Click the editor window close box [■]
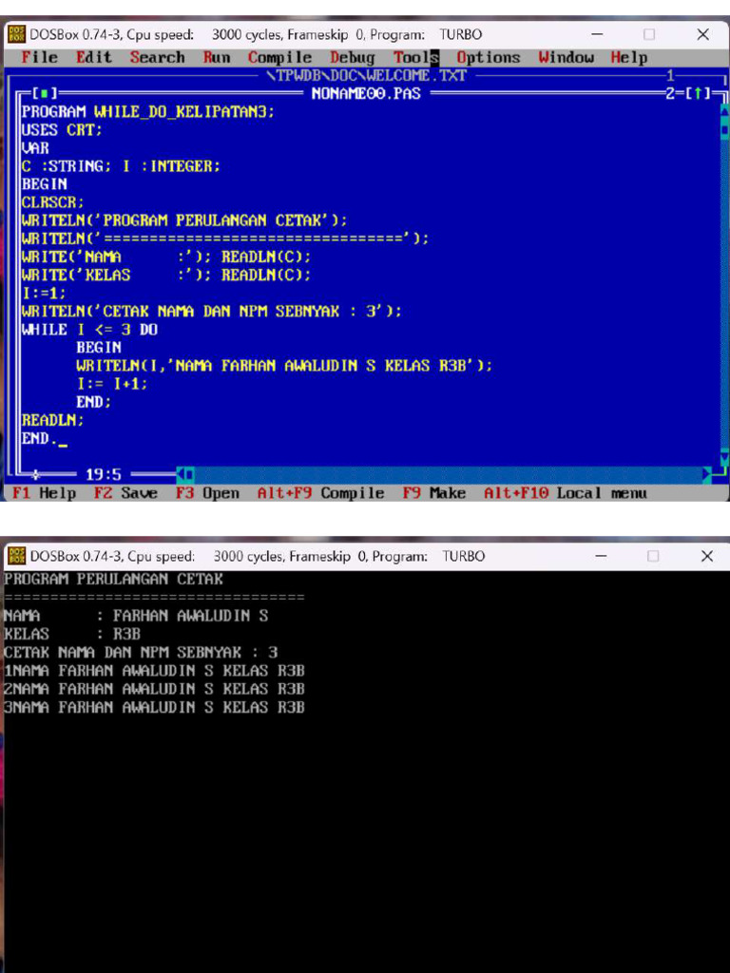Viewport: 730px width, 973px height. (x=44, y=94)
